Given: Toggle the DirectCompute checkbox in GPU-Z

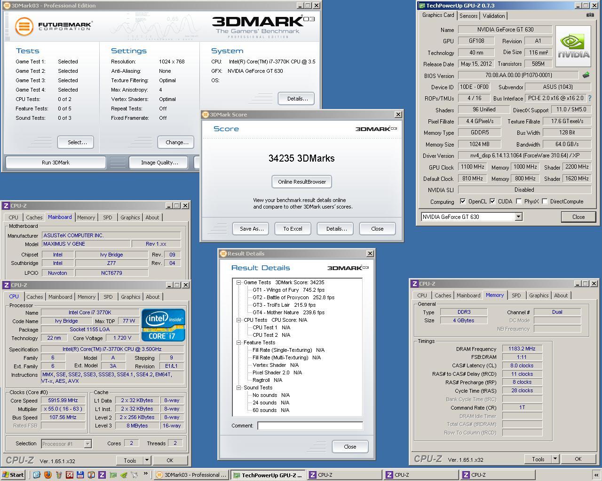Looking at the screenshot, I should click(545, 202).
